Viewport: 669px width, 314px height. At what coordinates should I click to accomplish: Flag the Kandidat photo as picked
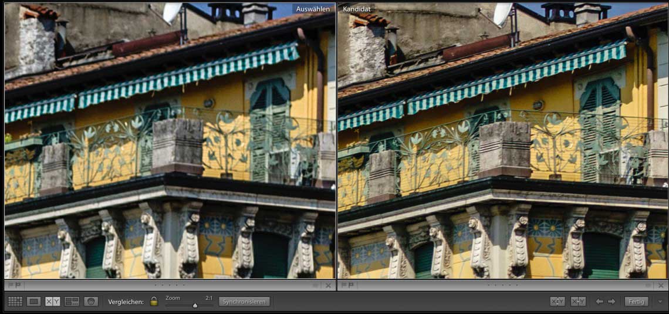(344, 285)
